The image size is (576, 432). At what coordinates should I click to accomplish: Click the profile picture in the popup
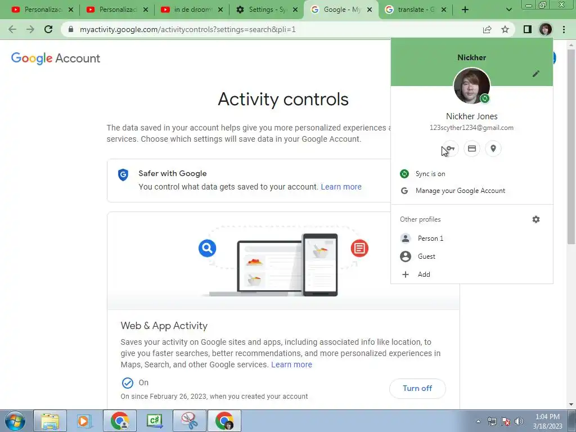472,85
